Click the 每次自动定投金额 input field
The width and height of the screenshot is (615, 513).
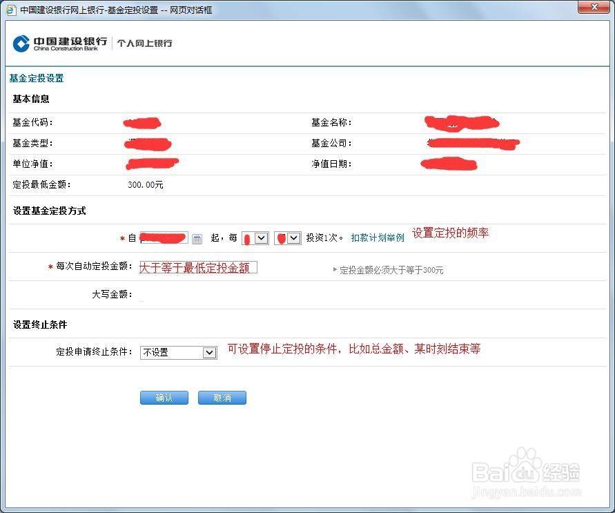pos(198,267)
